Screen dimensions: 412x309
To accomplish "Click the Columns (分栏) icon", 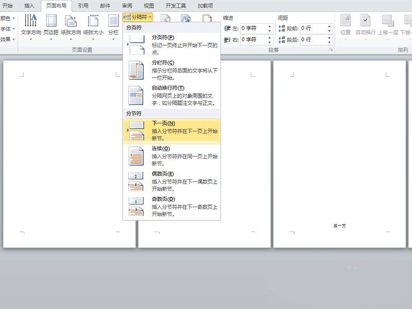I will pyautogui.click(x=113, y=21).
